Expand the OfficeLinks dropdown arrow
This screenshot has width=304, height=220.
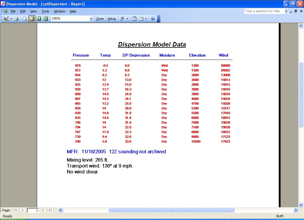coord(127,19)
